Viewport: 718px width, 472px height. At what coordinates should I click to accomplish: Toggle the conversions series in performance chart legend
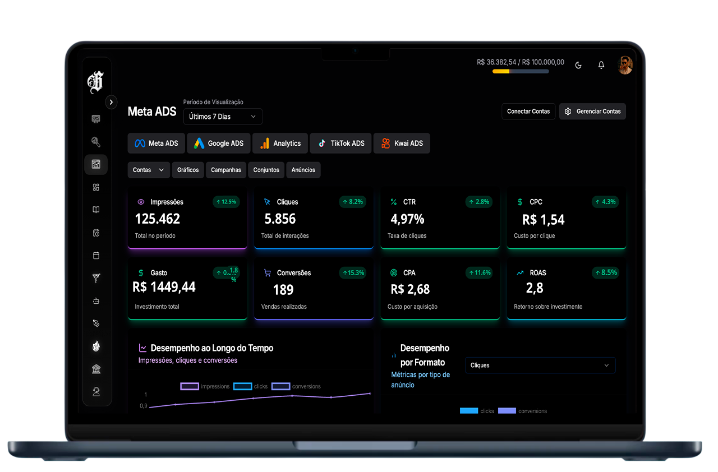281,386
